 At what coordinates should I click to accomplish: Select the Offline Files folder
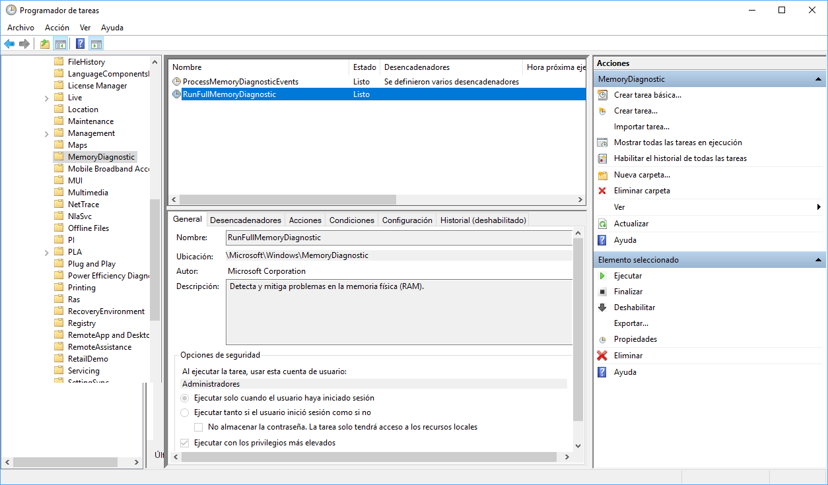pyautogui.click(x=88, y=228)
